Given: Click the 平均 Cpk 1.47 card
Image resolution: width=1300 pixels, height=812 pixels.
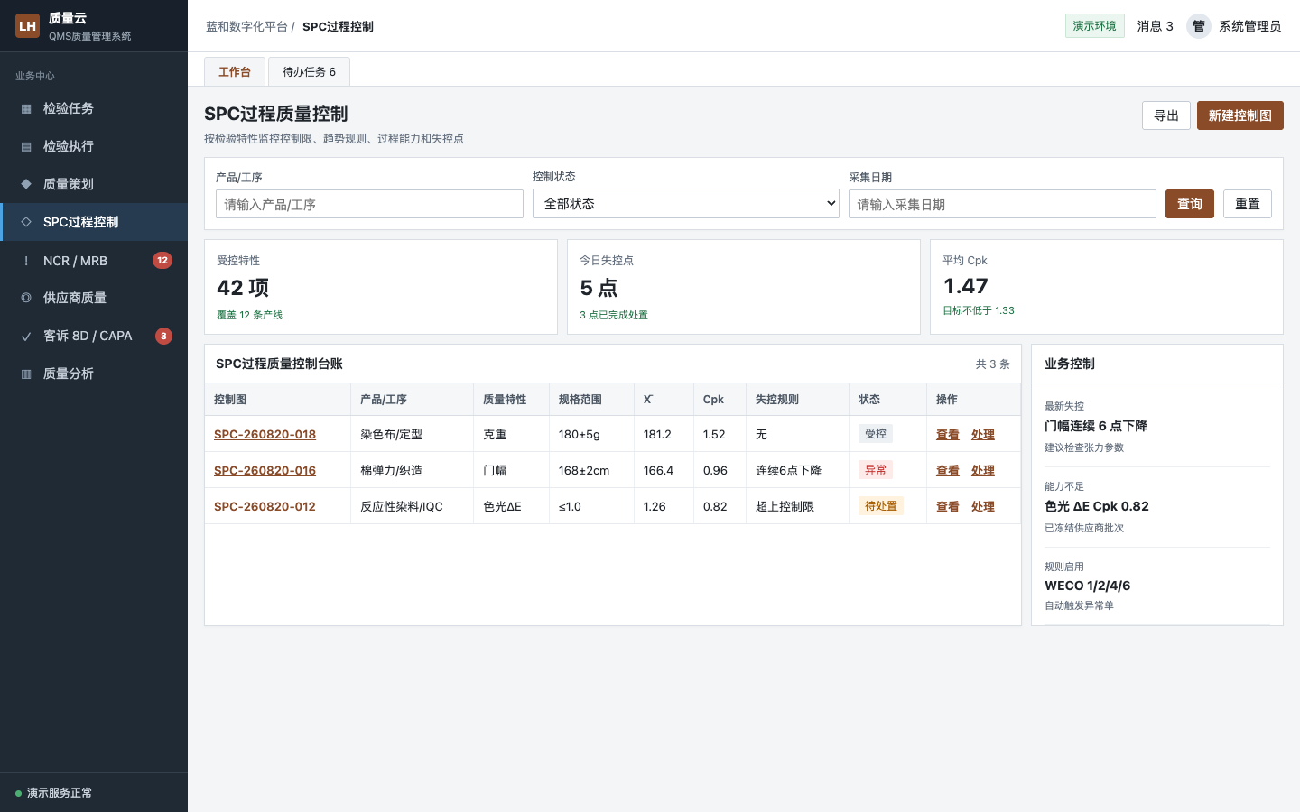Looking at the screenshot, I should 1107,287.
